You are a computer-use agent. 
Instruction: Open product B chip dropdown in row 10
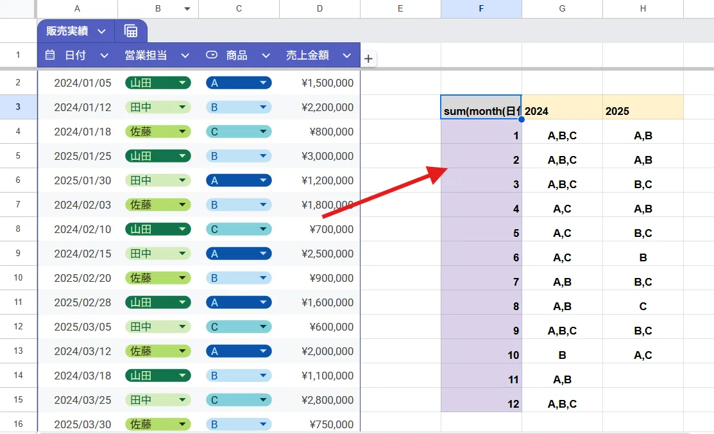263,278
